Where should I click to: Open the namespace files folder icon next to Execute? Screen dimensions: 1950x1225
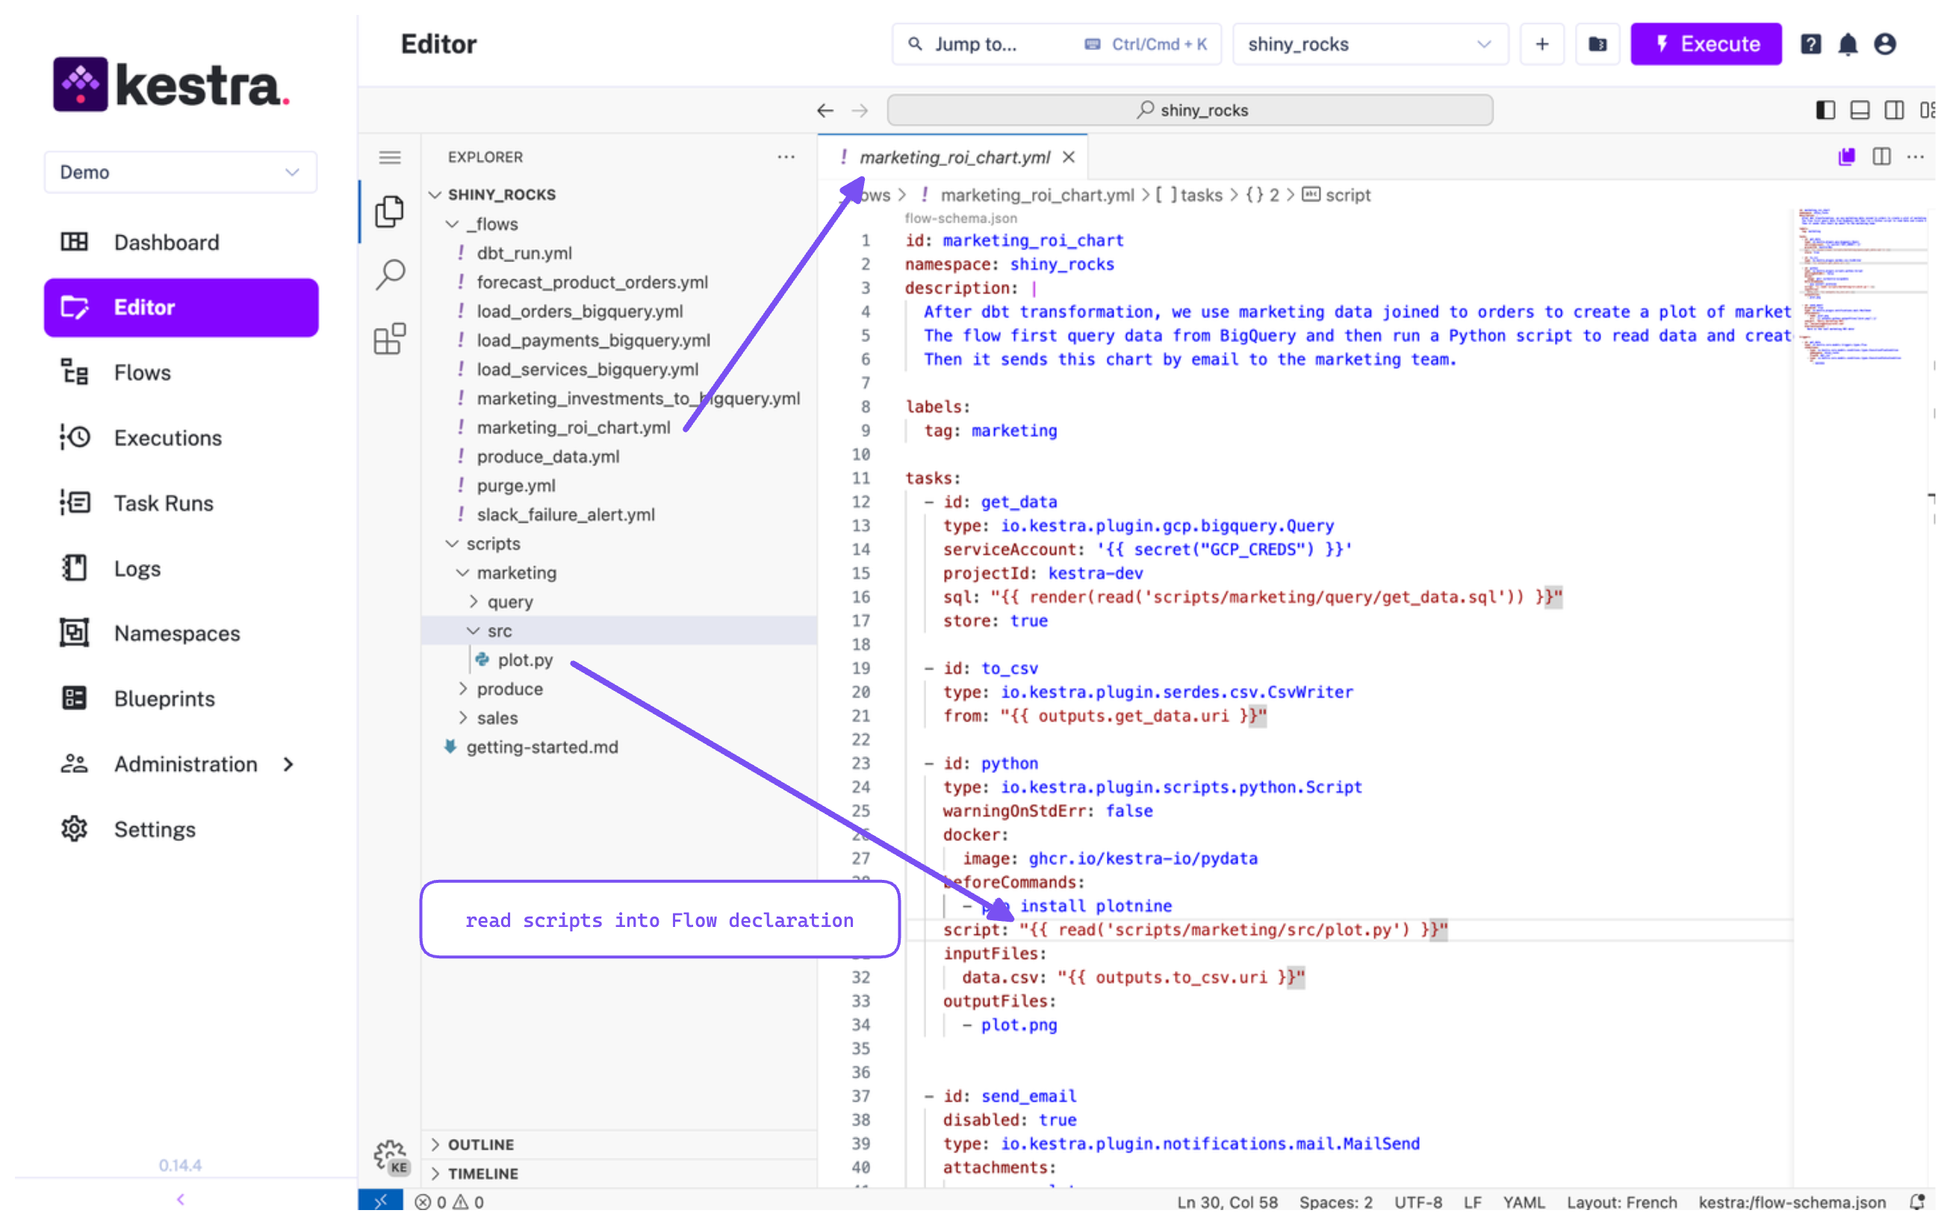[1597, 44]
